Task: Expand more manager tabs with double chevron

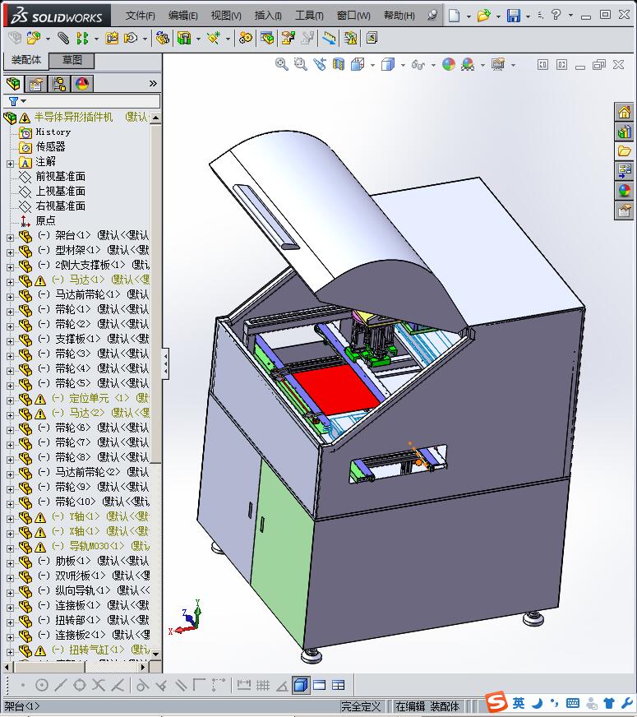Action: (153, 84)
